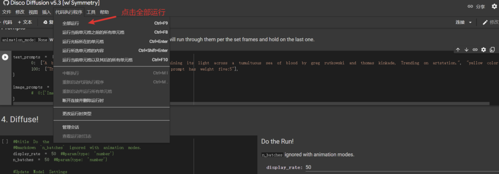Open the 工具 menu
Screen dimensions: 499x174
coord(91,12)
